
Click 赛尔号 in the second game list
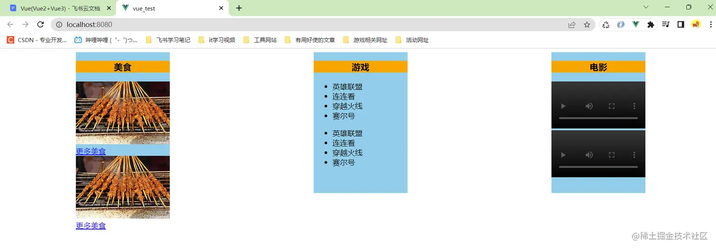(x=344, y=162)
